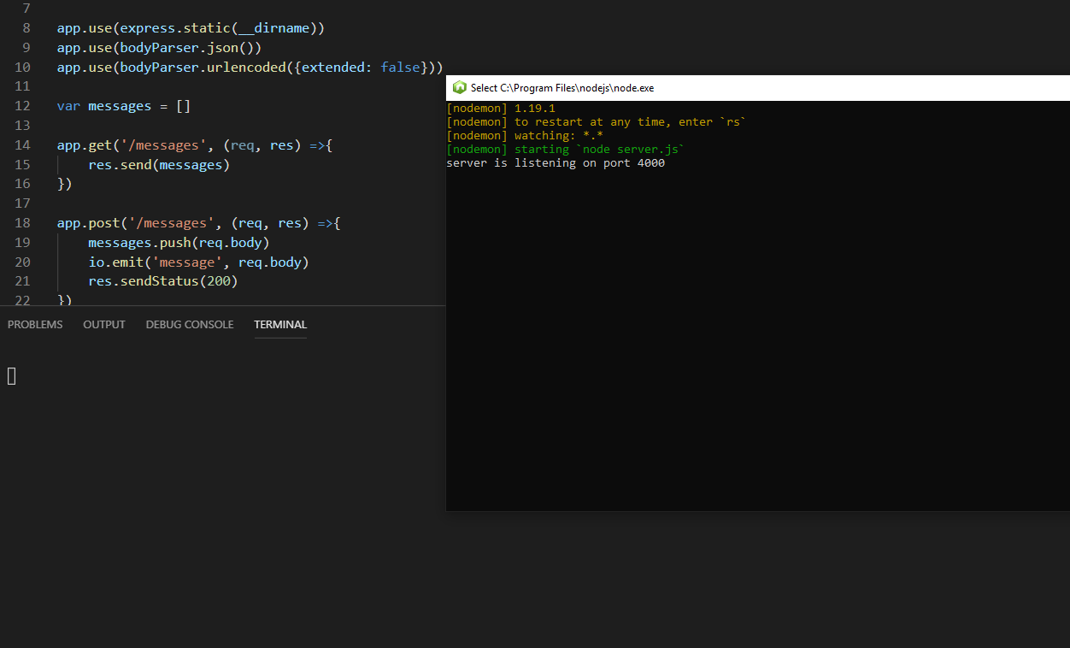Click the Node.js icon in console title bar
This screenshot has width=1070, height=648.
tap(460, 87)
